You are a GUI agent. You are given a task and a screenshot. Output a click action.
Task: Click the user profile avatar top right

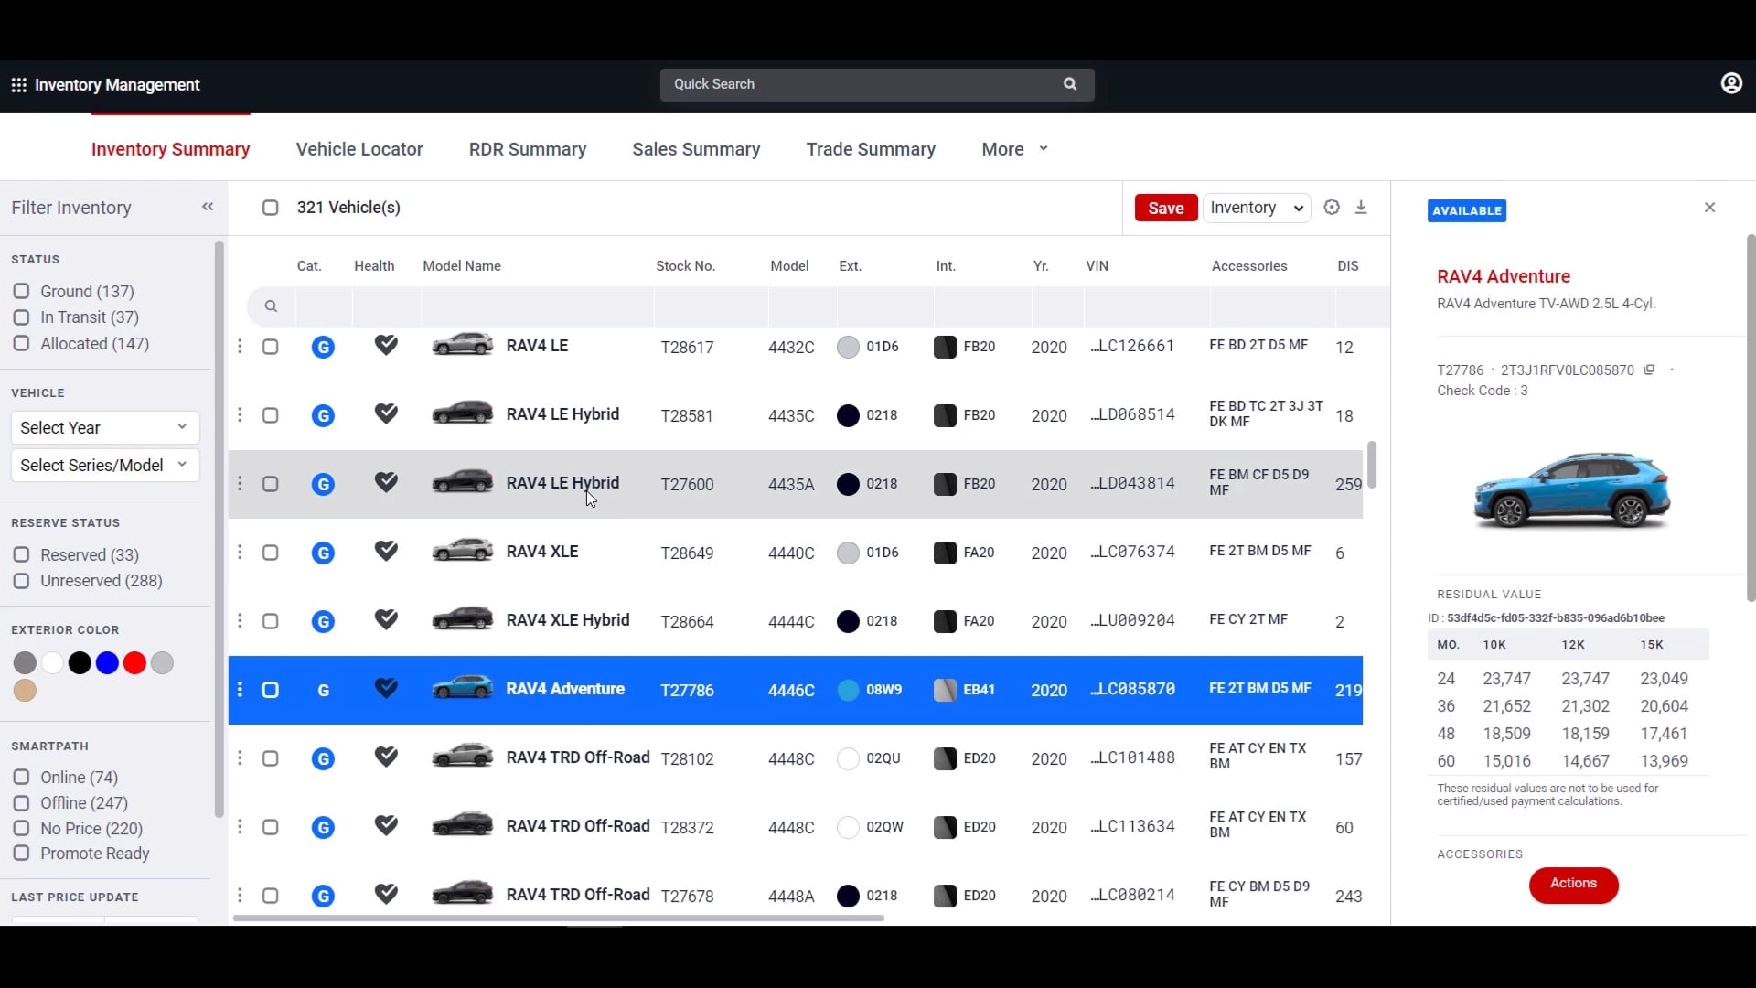(1732, 83)
